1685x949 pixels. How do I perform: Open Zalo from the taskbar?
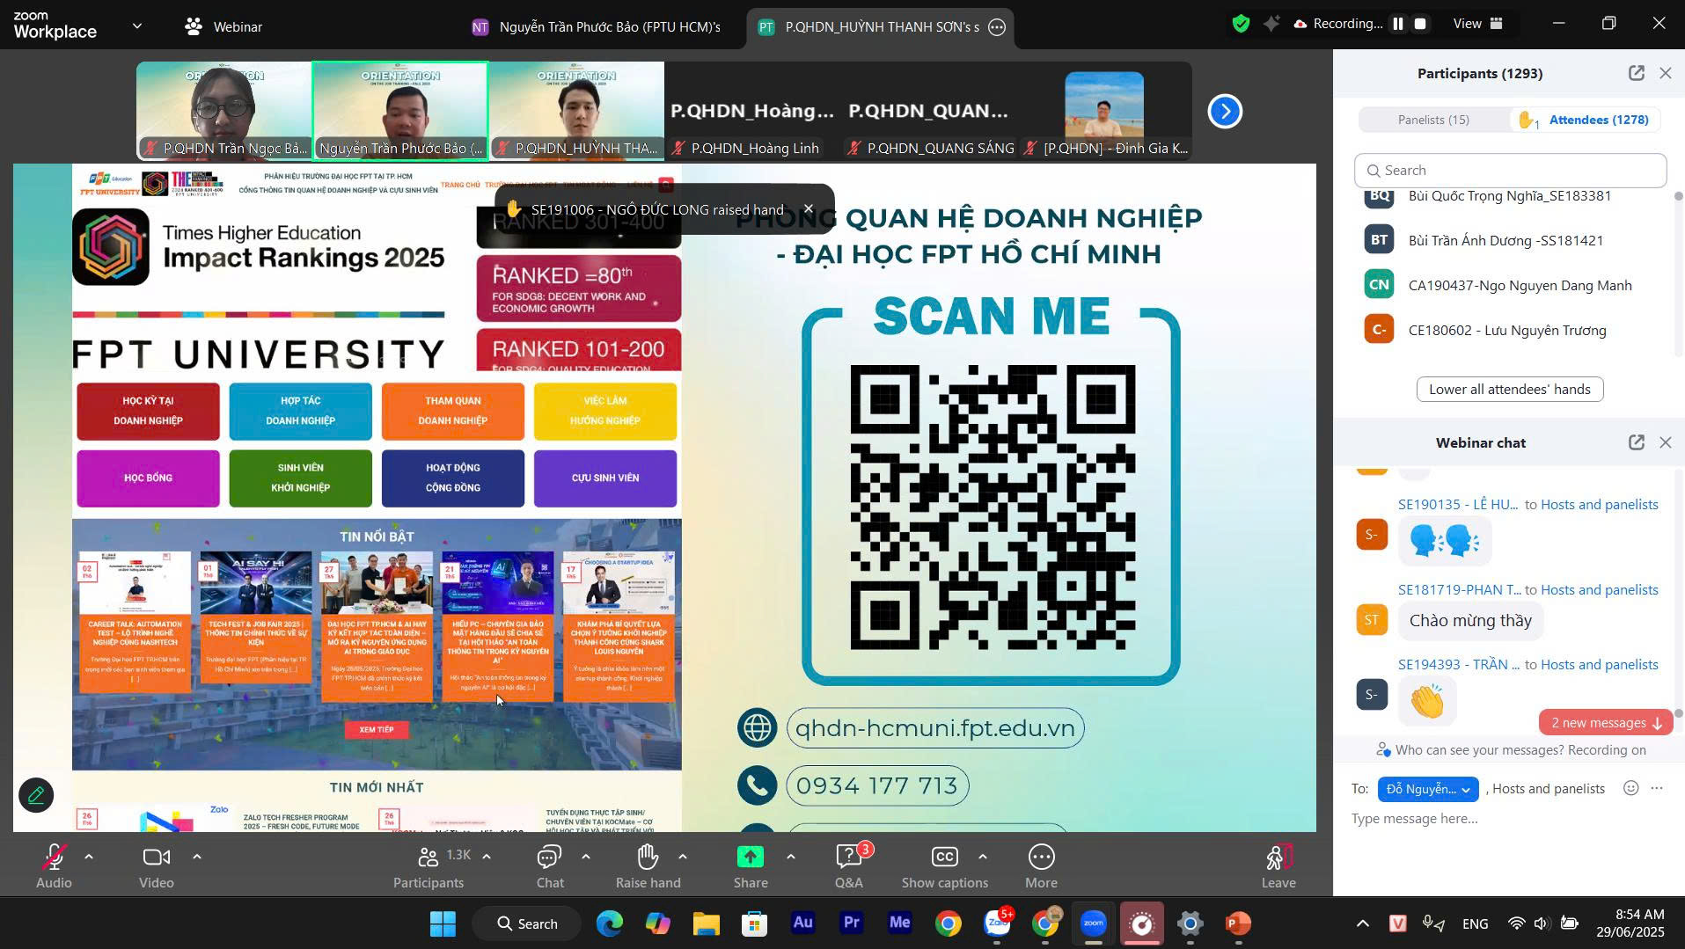(x=996, y=923)
